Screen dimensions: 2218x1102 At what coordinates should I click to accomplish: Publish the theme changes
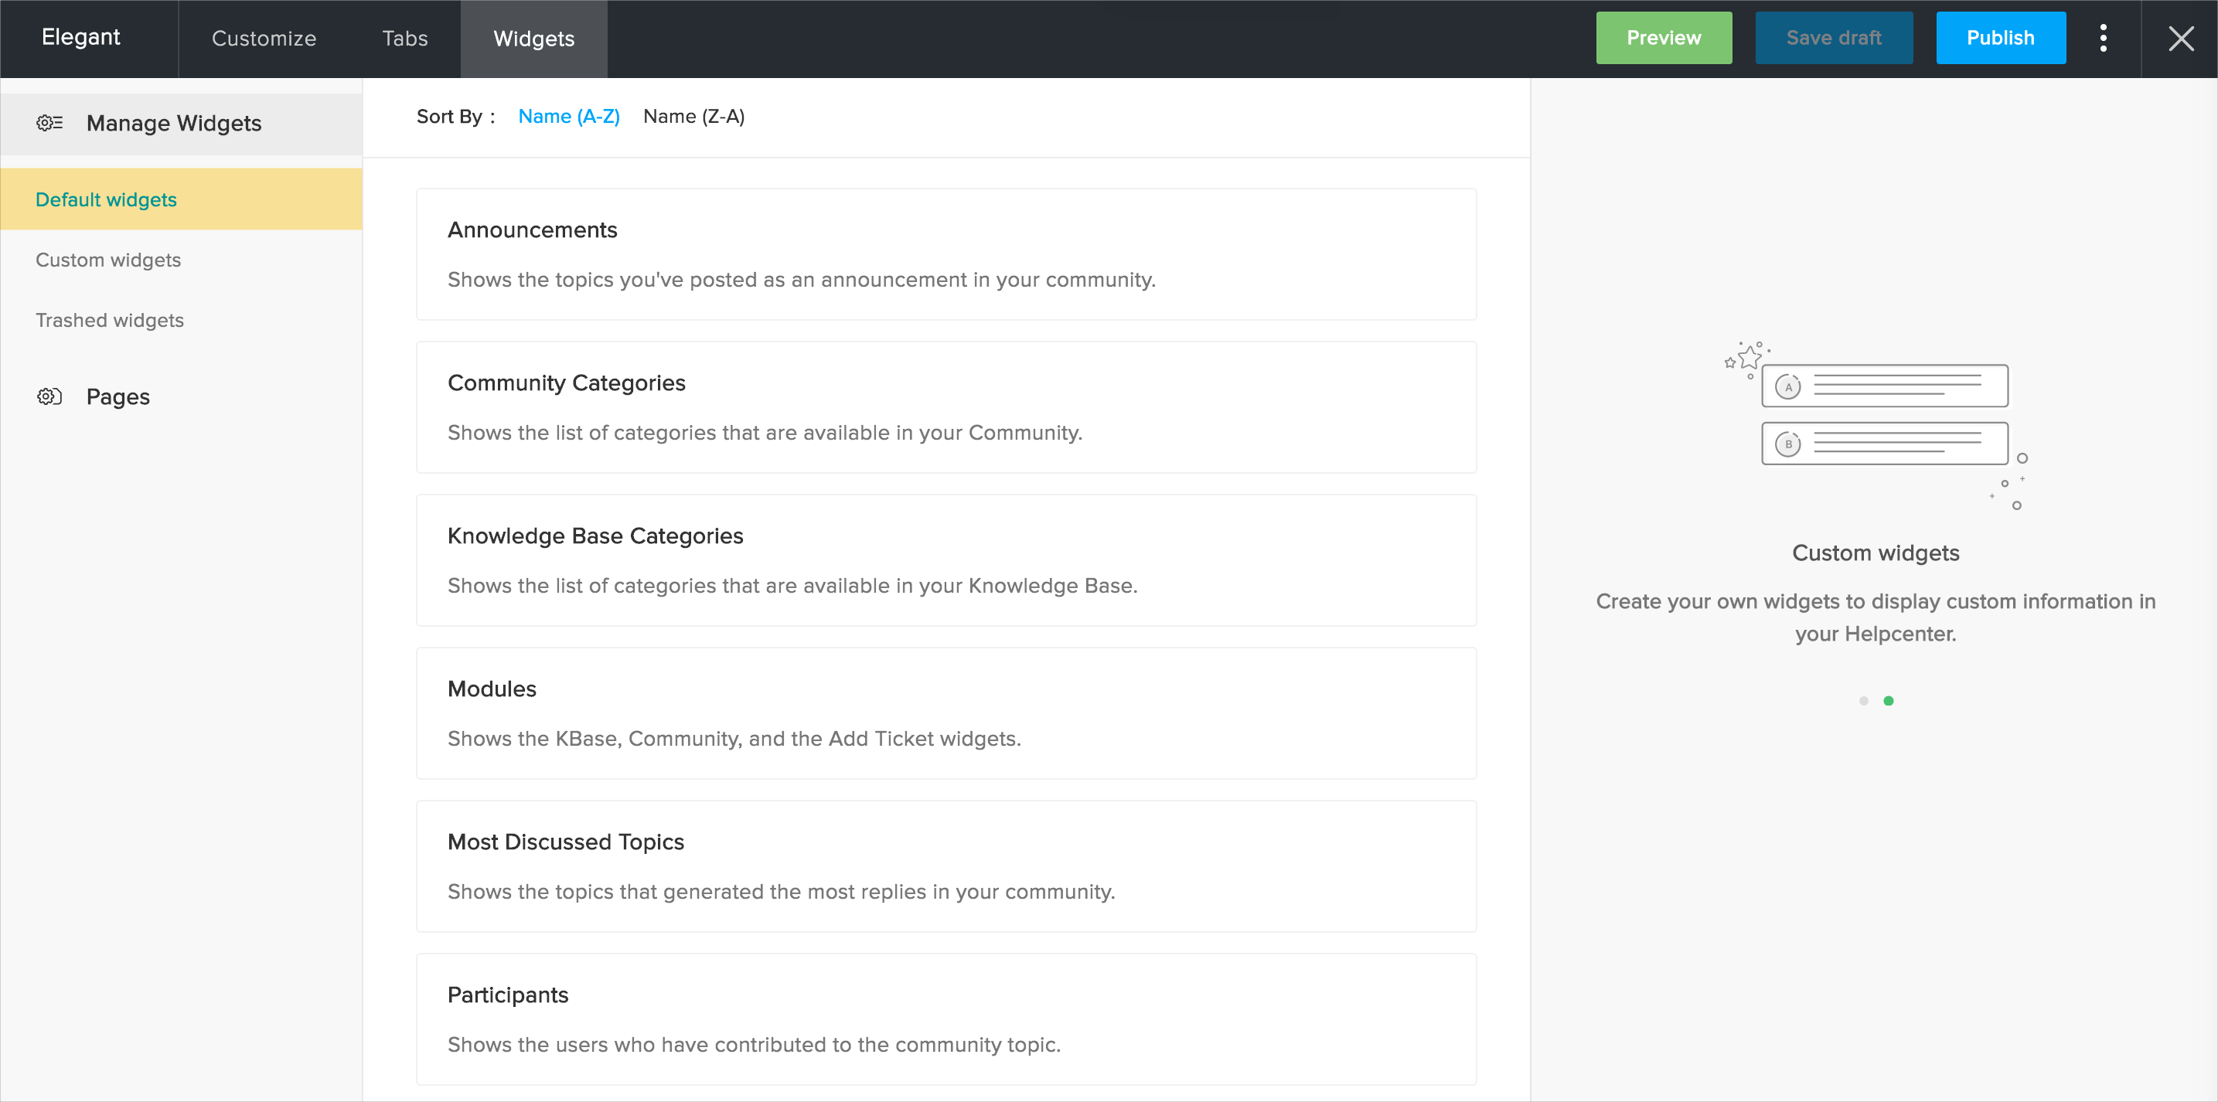point(1999,38)
